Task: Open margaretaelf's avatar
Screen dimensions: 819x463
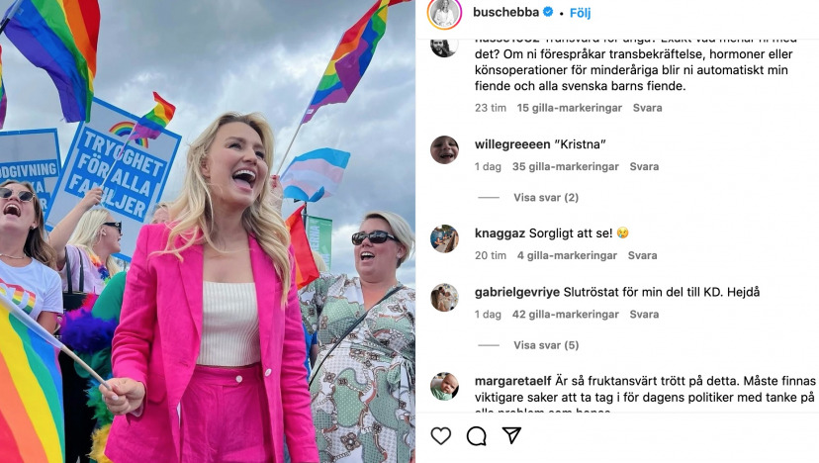Action: click(x=444, y=386)
